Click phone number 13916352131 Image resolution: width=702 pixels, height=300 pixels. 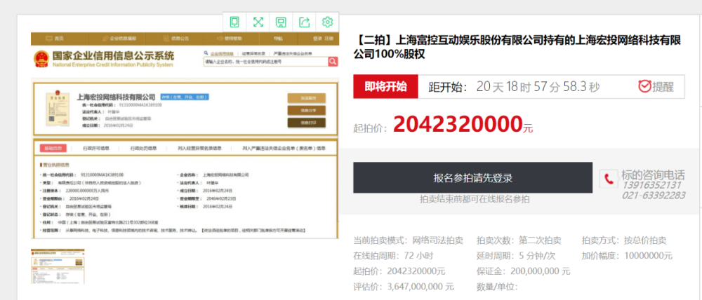(651, 185)
